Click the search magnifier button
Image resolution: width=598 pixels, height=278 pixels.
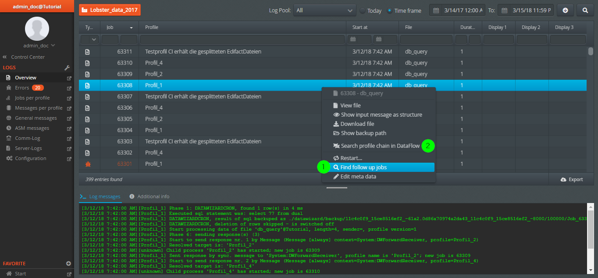click(x=585, y=11)
